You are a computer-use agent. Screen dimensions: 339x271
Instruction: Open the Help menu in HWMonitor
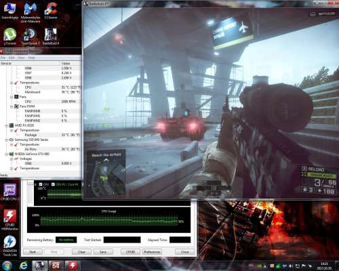click(x=31, y=58)
